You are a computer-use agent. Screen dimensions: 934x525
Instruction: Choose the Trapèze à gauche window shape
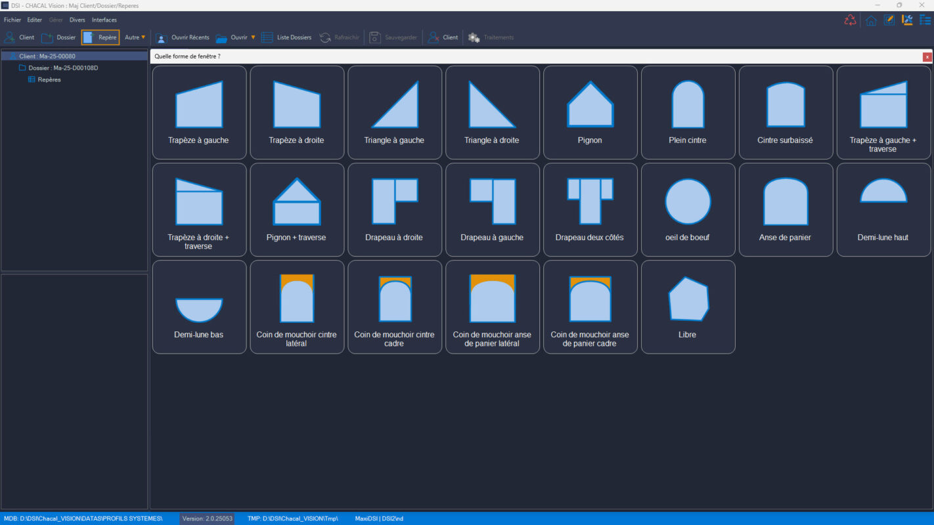point(199,112)
